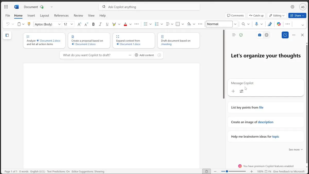This screenshot has width=309, height=174.
Task: Expand the Font size dropdown
Action: (72, 24)
